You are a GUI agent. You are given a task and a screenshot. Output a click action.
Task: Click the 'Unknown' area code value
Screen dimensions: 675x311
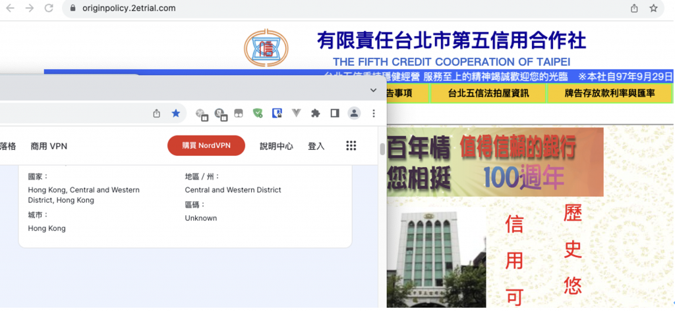click(201, 218)
